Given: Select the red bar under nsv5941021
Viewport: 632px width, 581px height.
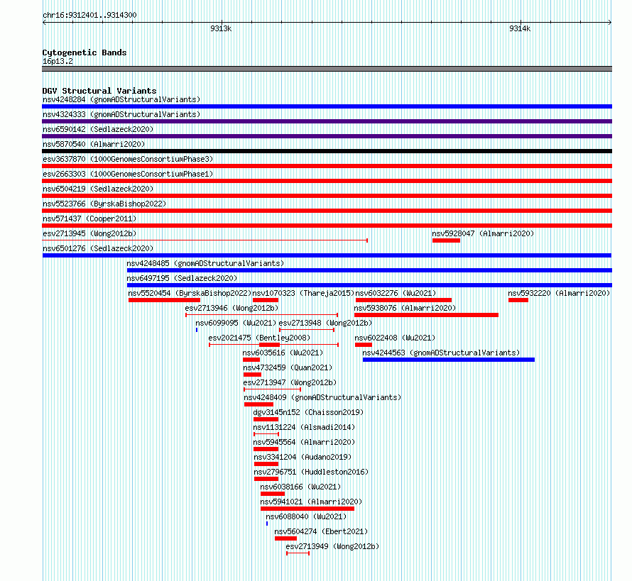Looking at the screenshot, I should click(x=307, y=509).
